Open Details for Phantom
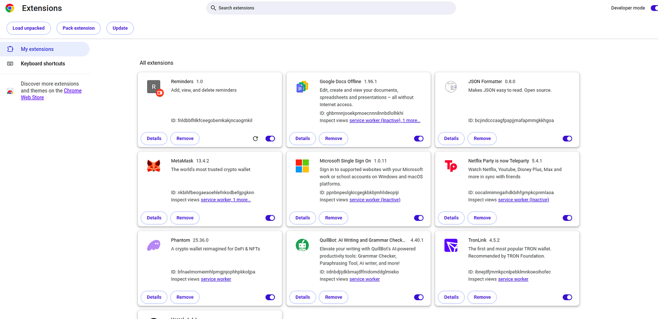This screenshot has width=658, height=319. coord(154,297)
